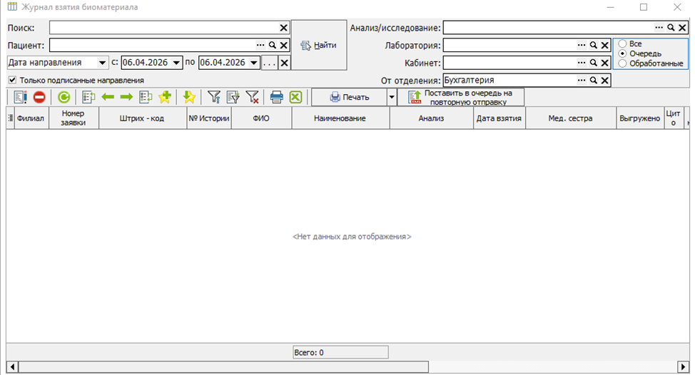Select the 'Обработанные' radio button

622,63
